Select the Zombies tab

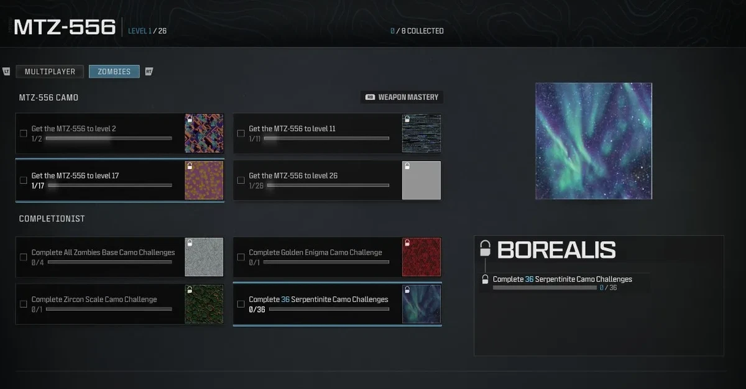pyautogui.click(x=114, y=71)
